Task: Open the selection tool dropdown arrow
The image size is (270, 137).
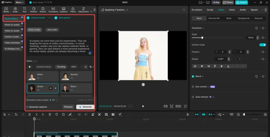Action: 9,115
